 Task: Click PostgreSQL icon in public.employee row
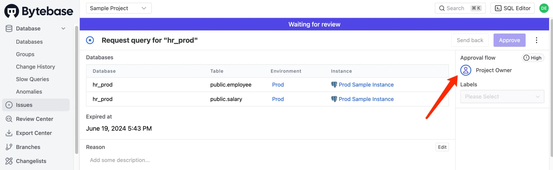[x=334, y=85]
